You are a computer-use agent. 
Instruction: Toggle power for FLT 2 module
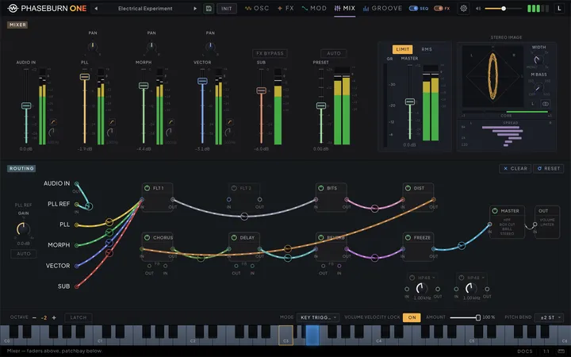coord(234,188)
